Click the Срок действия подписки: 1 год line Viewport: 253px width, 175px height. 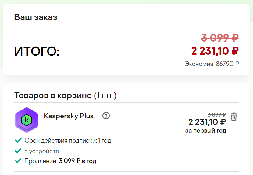click(68, 141)
